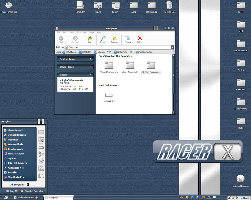Viewport: 251px width, 200px height.
Task: Open the Help menu
Action: click(x=99, y=32)
